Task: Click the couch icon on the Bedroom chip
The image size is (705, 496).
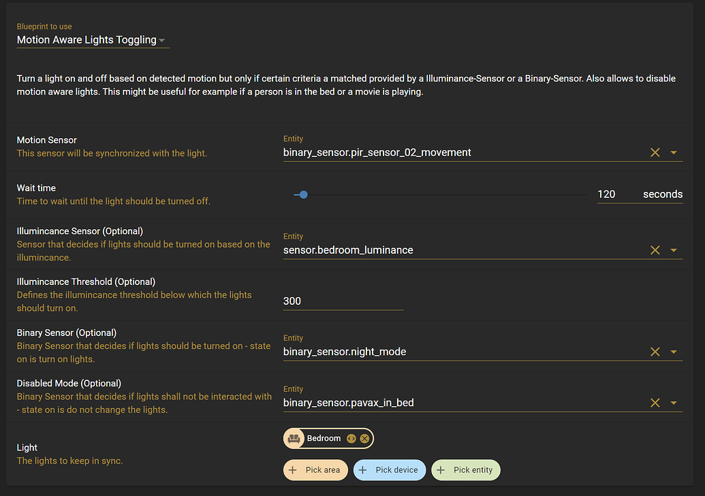Action: (x=293, y=438)
